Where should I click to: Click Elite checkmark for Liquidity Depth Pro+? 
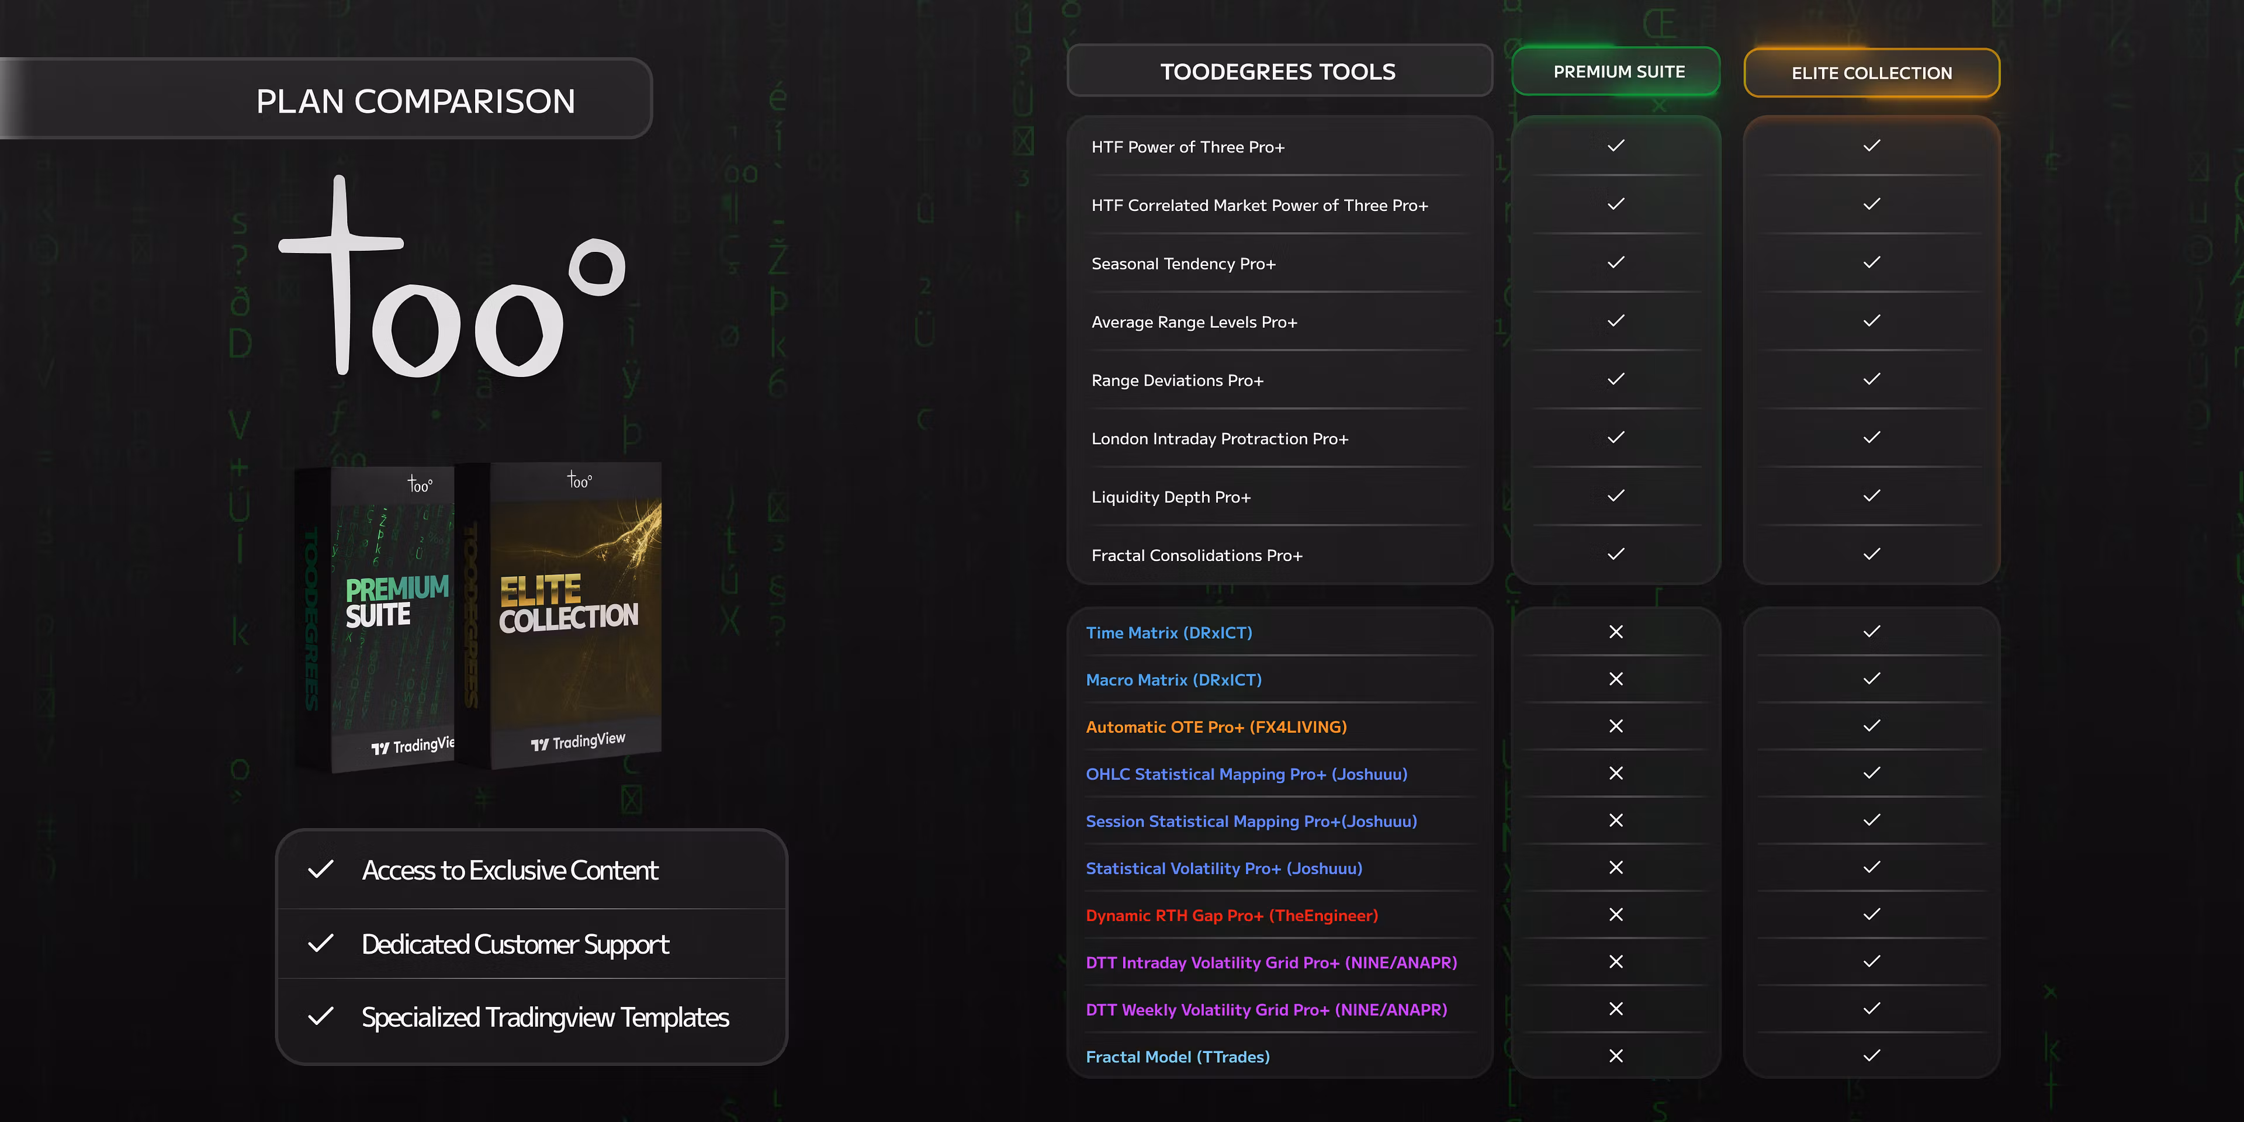coord(1871,496)
